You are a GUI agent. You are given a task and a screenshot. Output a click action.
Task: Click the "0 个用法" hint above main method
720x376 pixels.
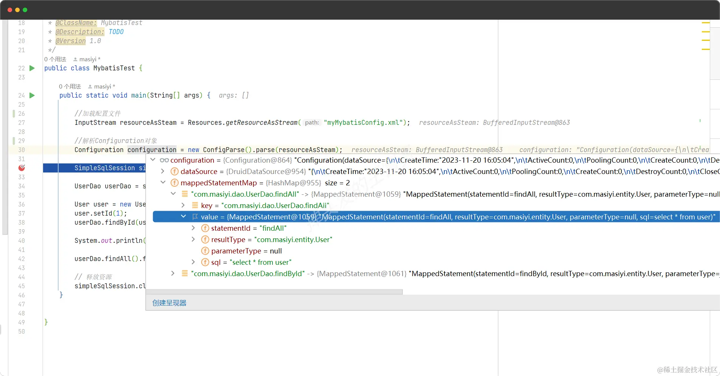tap(70, 87)
